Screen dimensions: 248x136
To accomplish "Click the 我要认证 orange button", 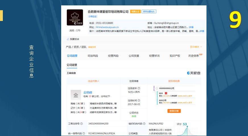I will [x=135, y=12].
